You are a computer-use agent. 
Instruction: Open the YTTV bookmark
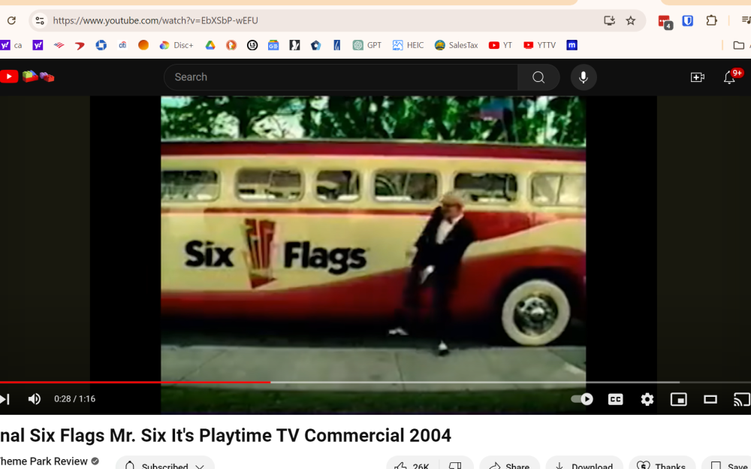pyautogui.click(x=540, y=45)
